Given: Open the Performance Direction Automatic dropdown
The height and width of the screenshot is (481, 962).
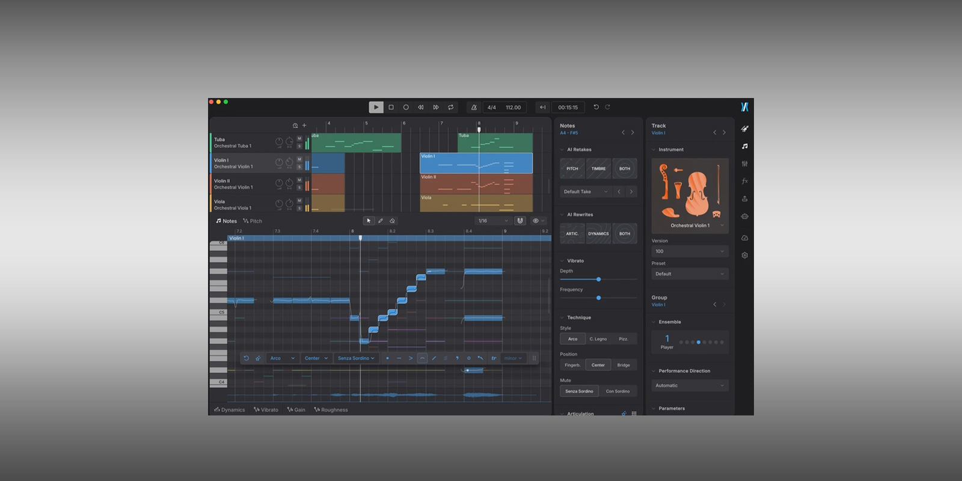Looking at the screenshot, I should 690,385.
